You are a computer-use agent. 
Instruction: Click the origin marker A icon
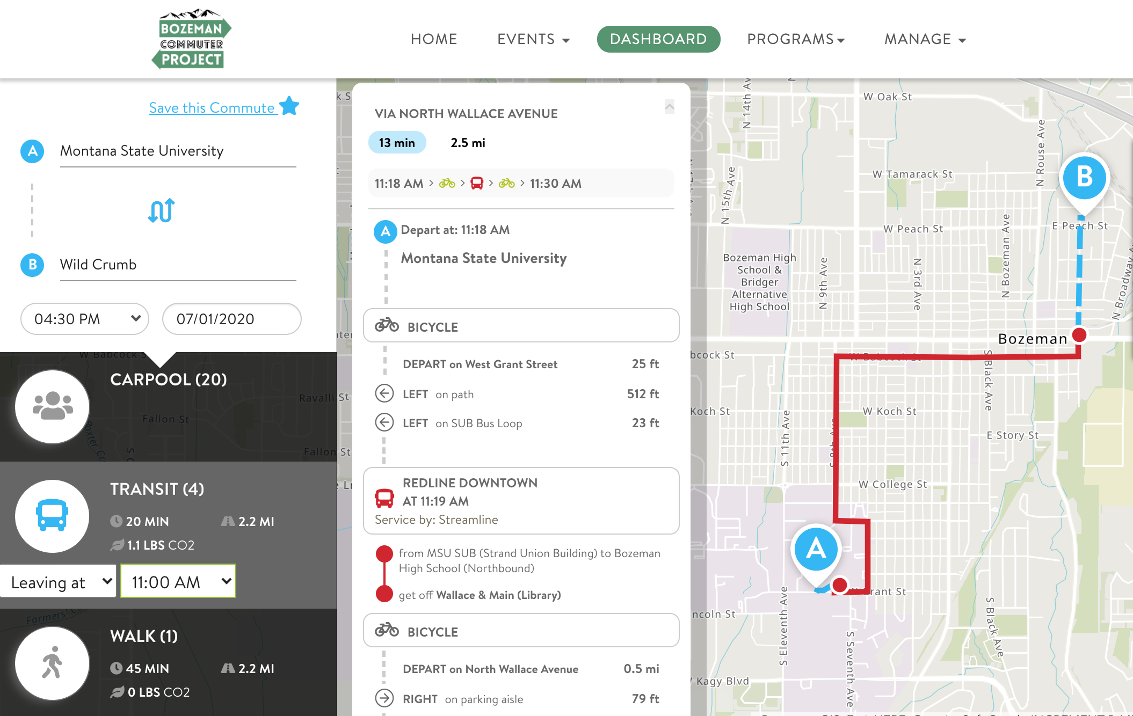click(32, 151)
